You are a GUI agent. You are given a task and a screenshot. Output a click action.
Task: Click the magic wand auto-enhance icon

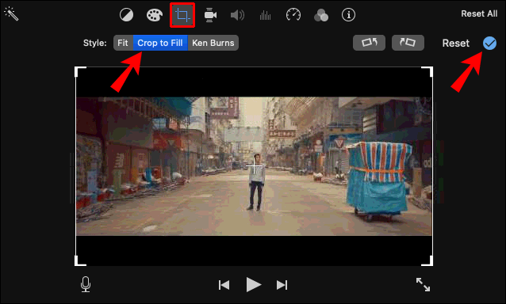point(11,14)
